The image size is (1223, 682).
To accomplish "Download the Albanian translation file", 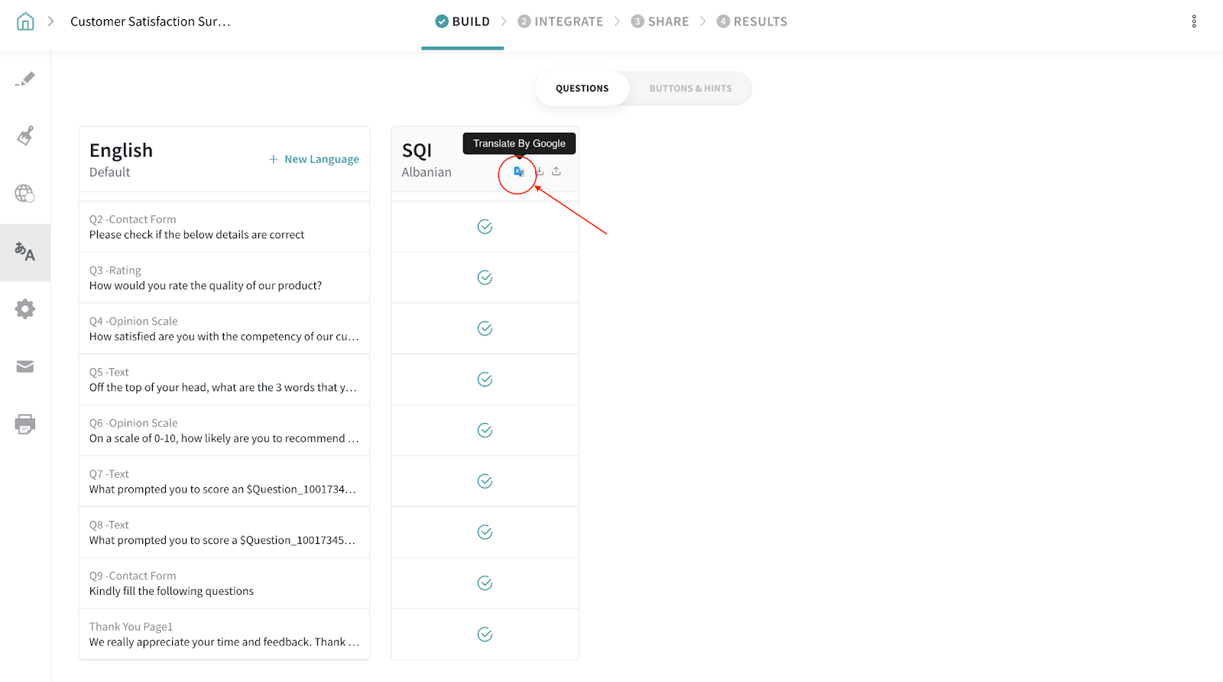I will (x=540, y=172).
